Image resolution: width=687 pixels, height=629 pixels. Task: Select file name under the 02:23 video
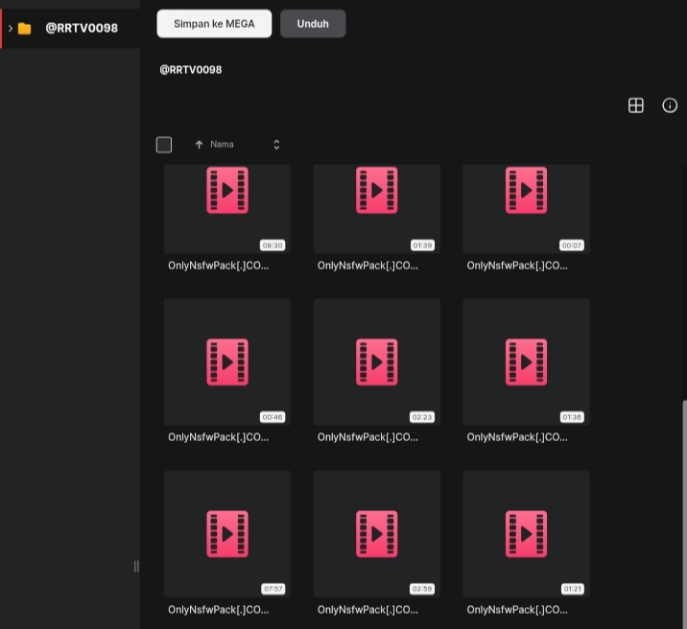(367, 437)
